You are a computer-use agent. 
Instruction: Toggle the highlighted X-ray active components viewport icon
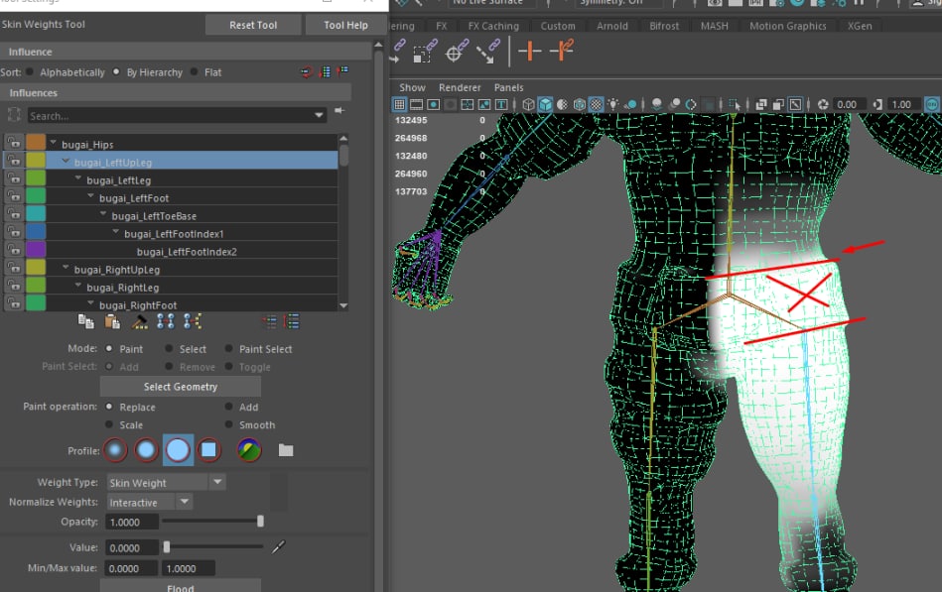[x=795, y=104]
